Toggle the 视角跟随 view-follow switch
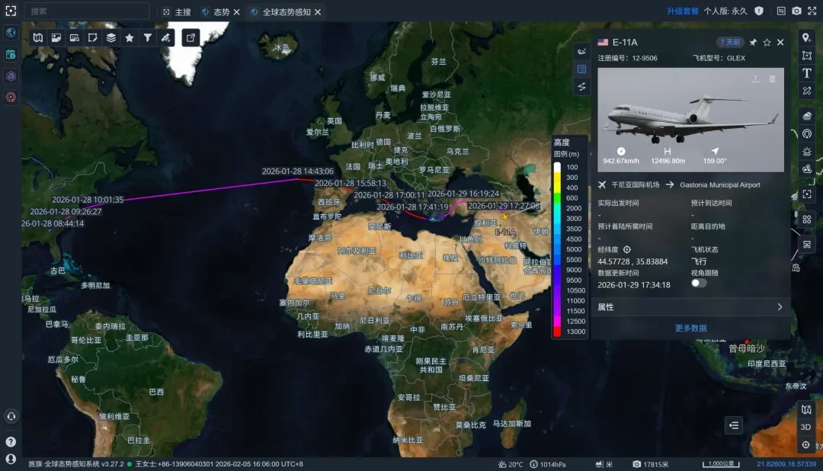The image size is (823, 471). pyautogui.click(x=699, y=283)
